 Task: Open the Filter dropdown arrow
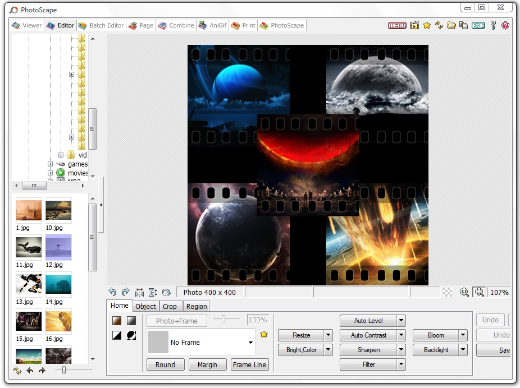(x=402, y=364)
